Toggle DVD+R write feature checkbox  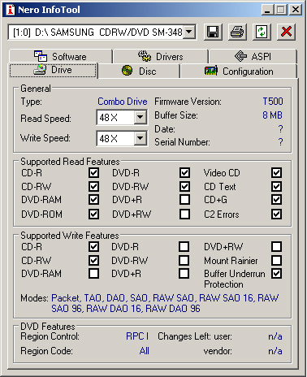coord(184,274)
